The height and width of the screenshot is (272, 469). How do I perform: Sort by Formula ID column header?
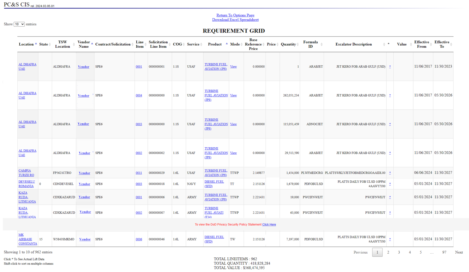pos(312,44)
